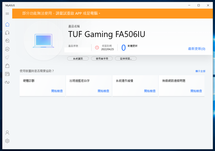The image size is (215, 151).
Task: Open Link to MyASUS sync icon
Action: pyautogui.click(x=7, y=82)
